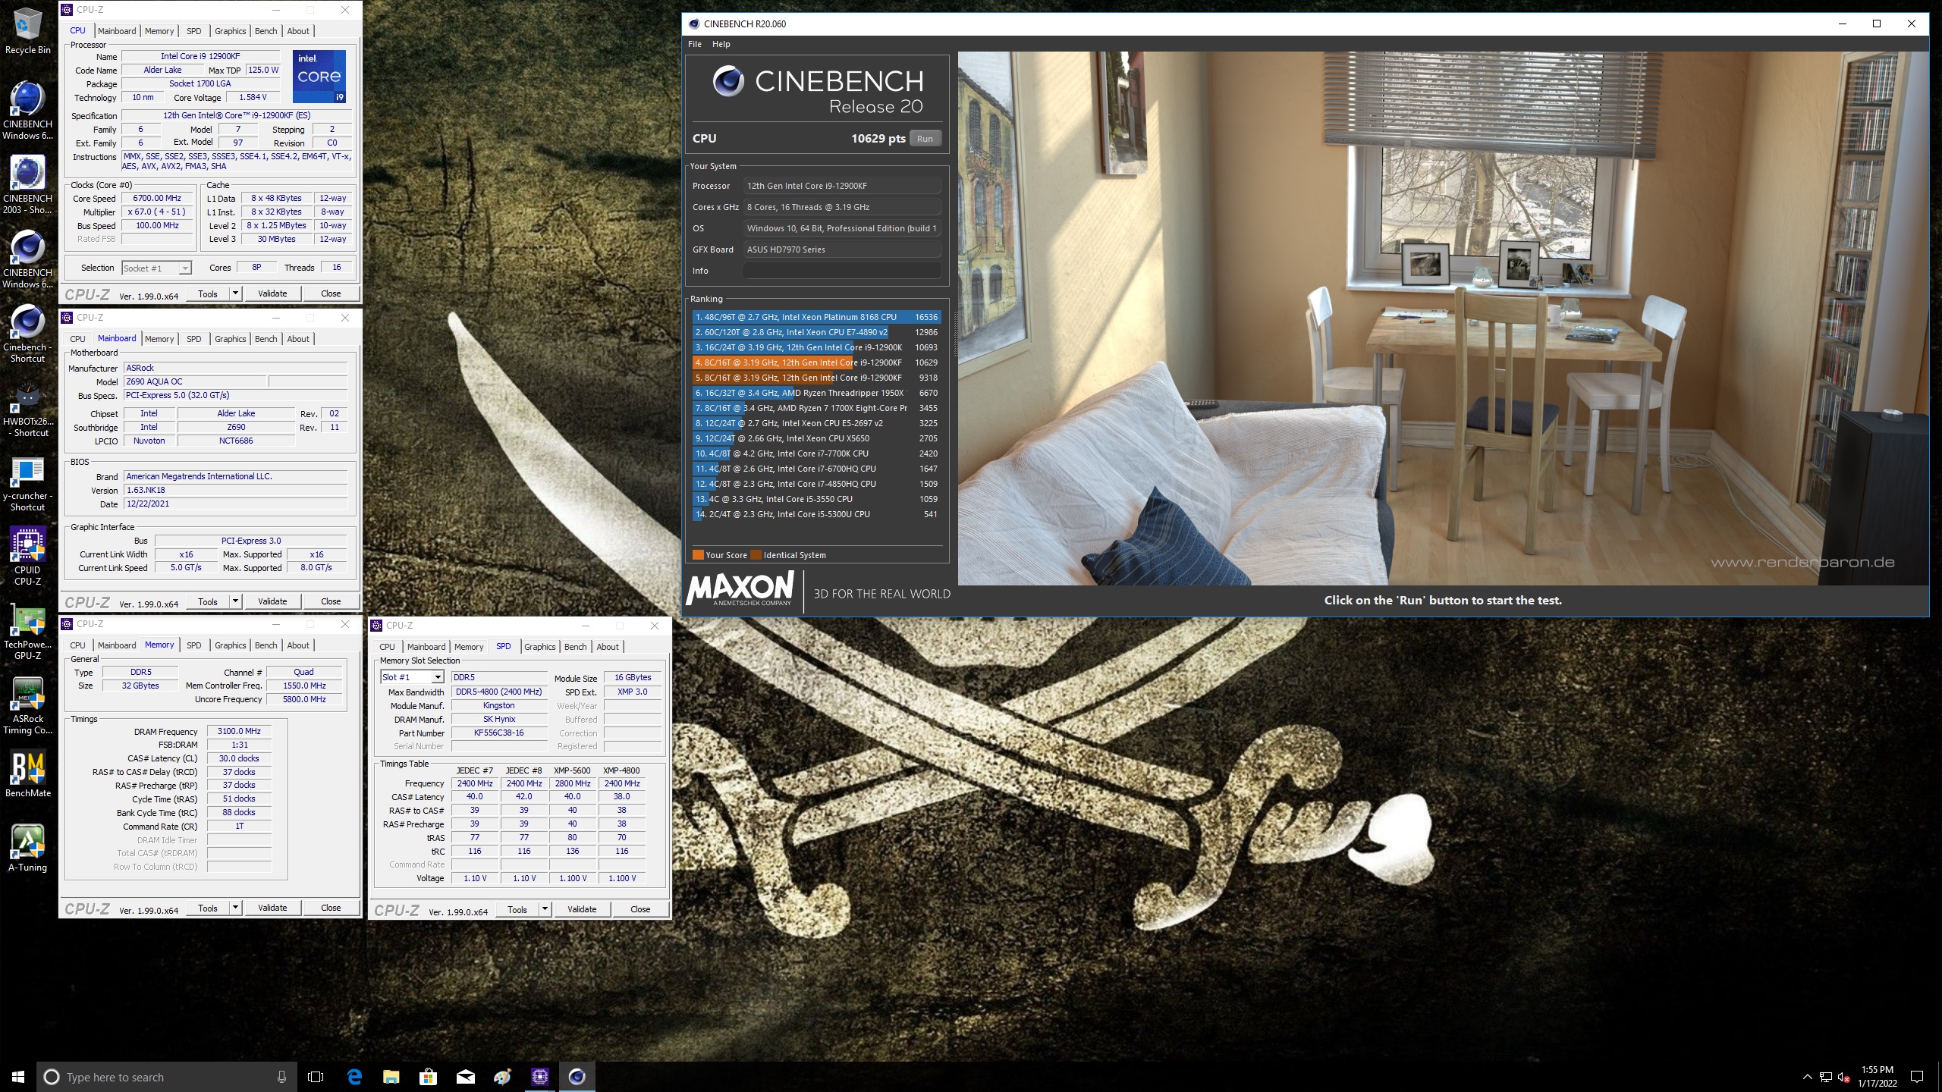Open Tools dropdown arrow in CPU-Z Memory window
The image size is (1942, 1092).
coord(235,908)
